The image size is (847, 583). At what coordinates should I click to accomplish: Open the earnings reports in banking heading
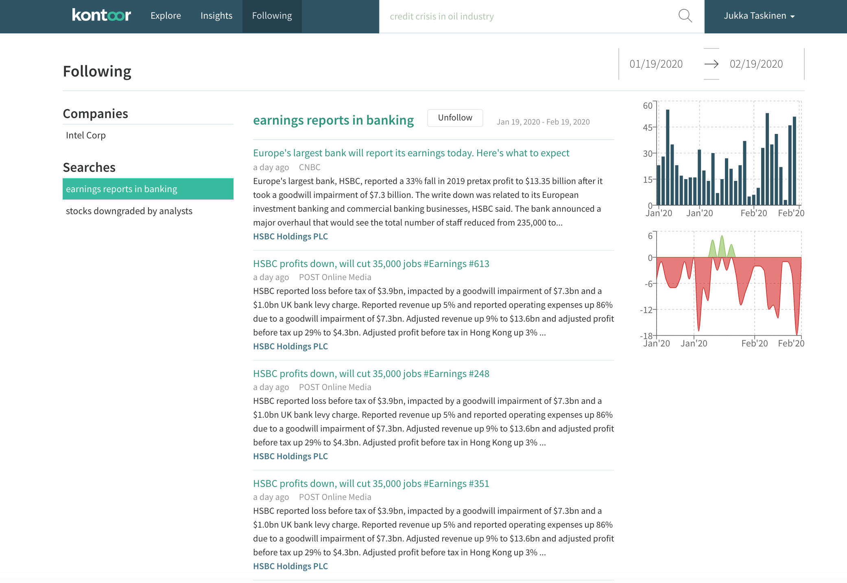coord(333,120)
